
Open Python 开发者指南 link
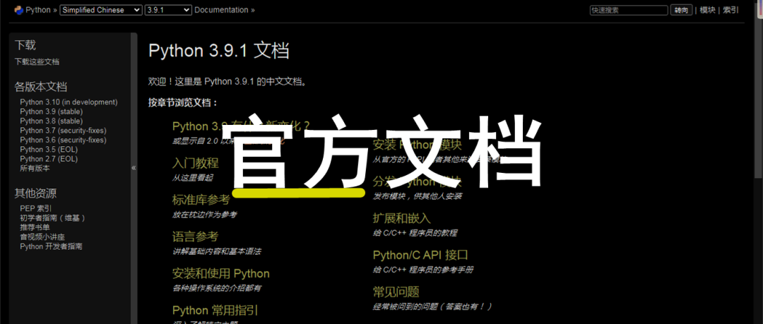[x=51, y=246]
